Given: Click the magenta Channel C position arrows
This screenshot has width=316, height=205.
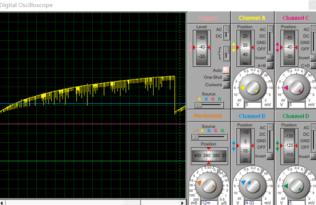Looking at the screenshot, I should pyautogui.click(x=277, y=47).
